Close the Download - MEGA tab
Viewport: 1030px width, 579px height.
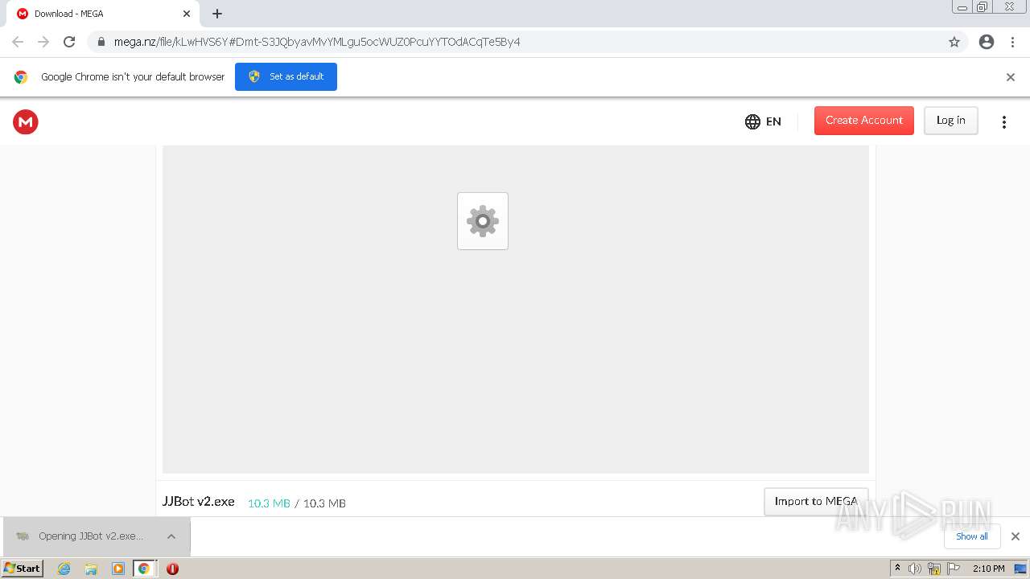tap(187, 14)
